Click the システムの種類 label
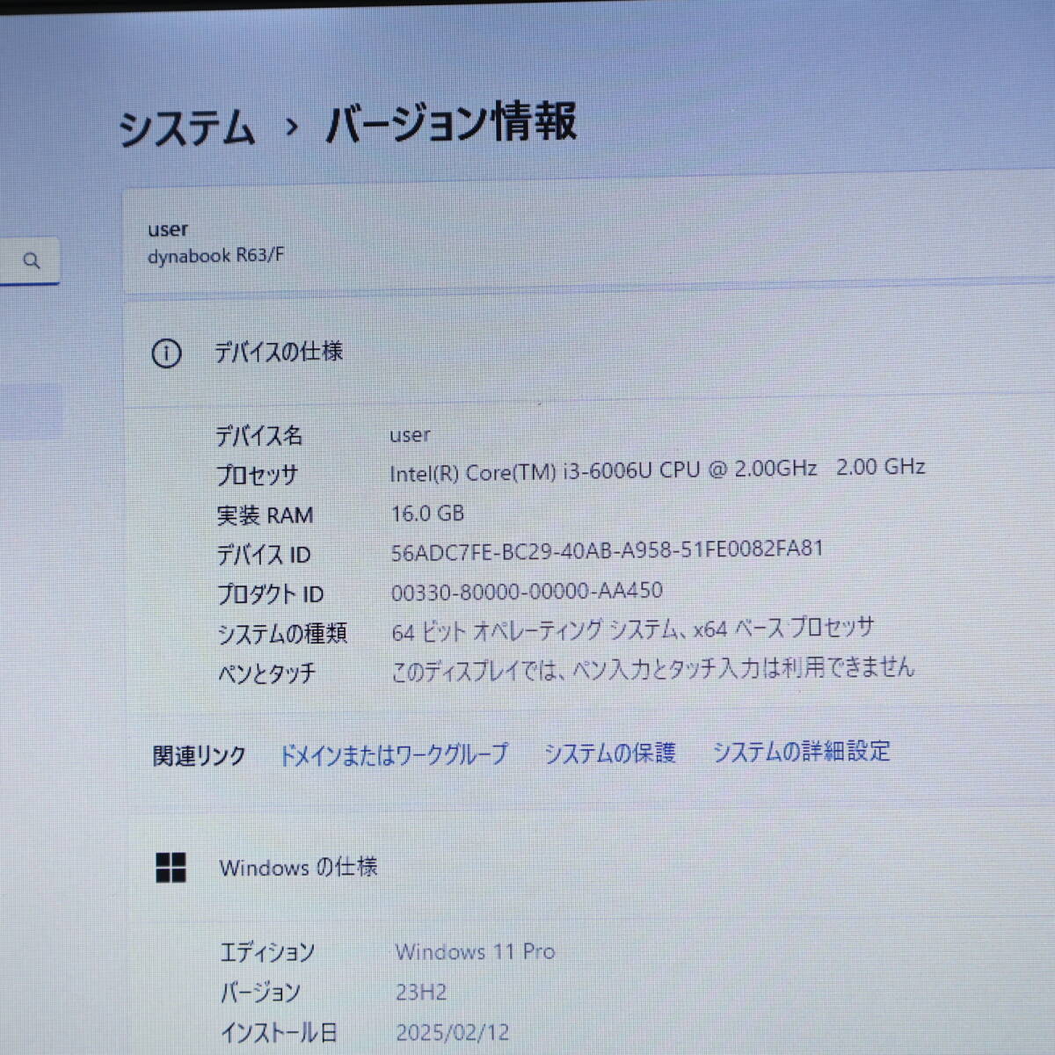1055x1055 pixels. [x=282, y=633]
